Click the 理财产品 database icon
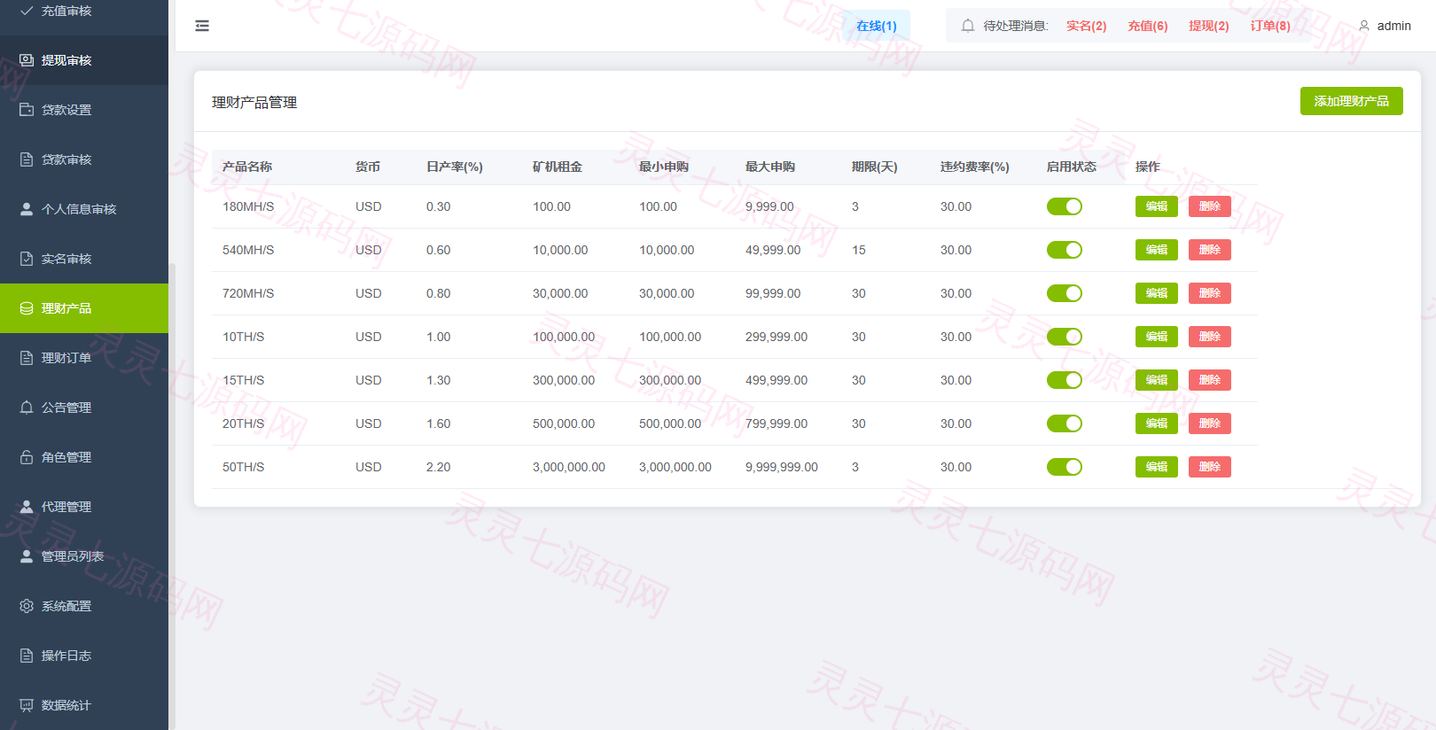This screenshot has width=1436, height=730. pos(27,308)
